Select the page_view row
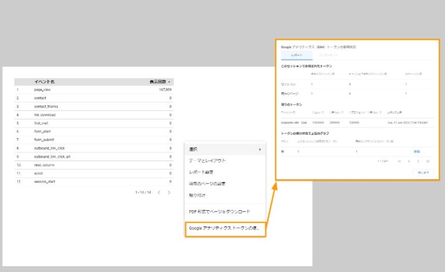The image size is (445, 272). [94, 90]
